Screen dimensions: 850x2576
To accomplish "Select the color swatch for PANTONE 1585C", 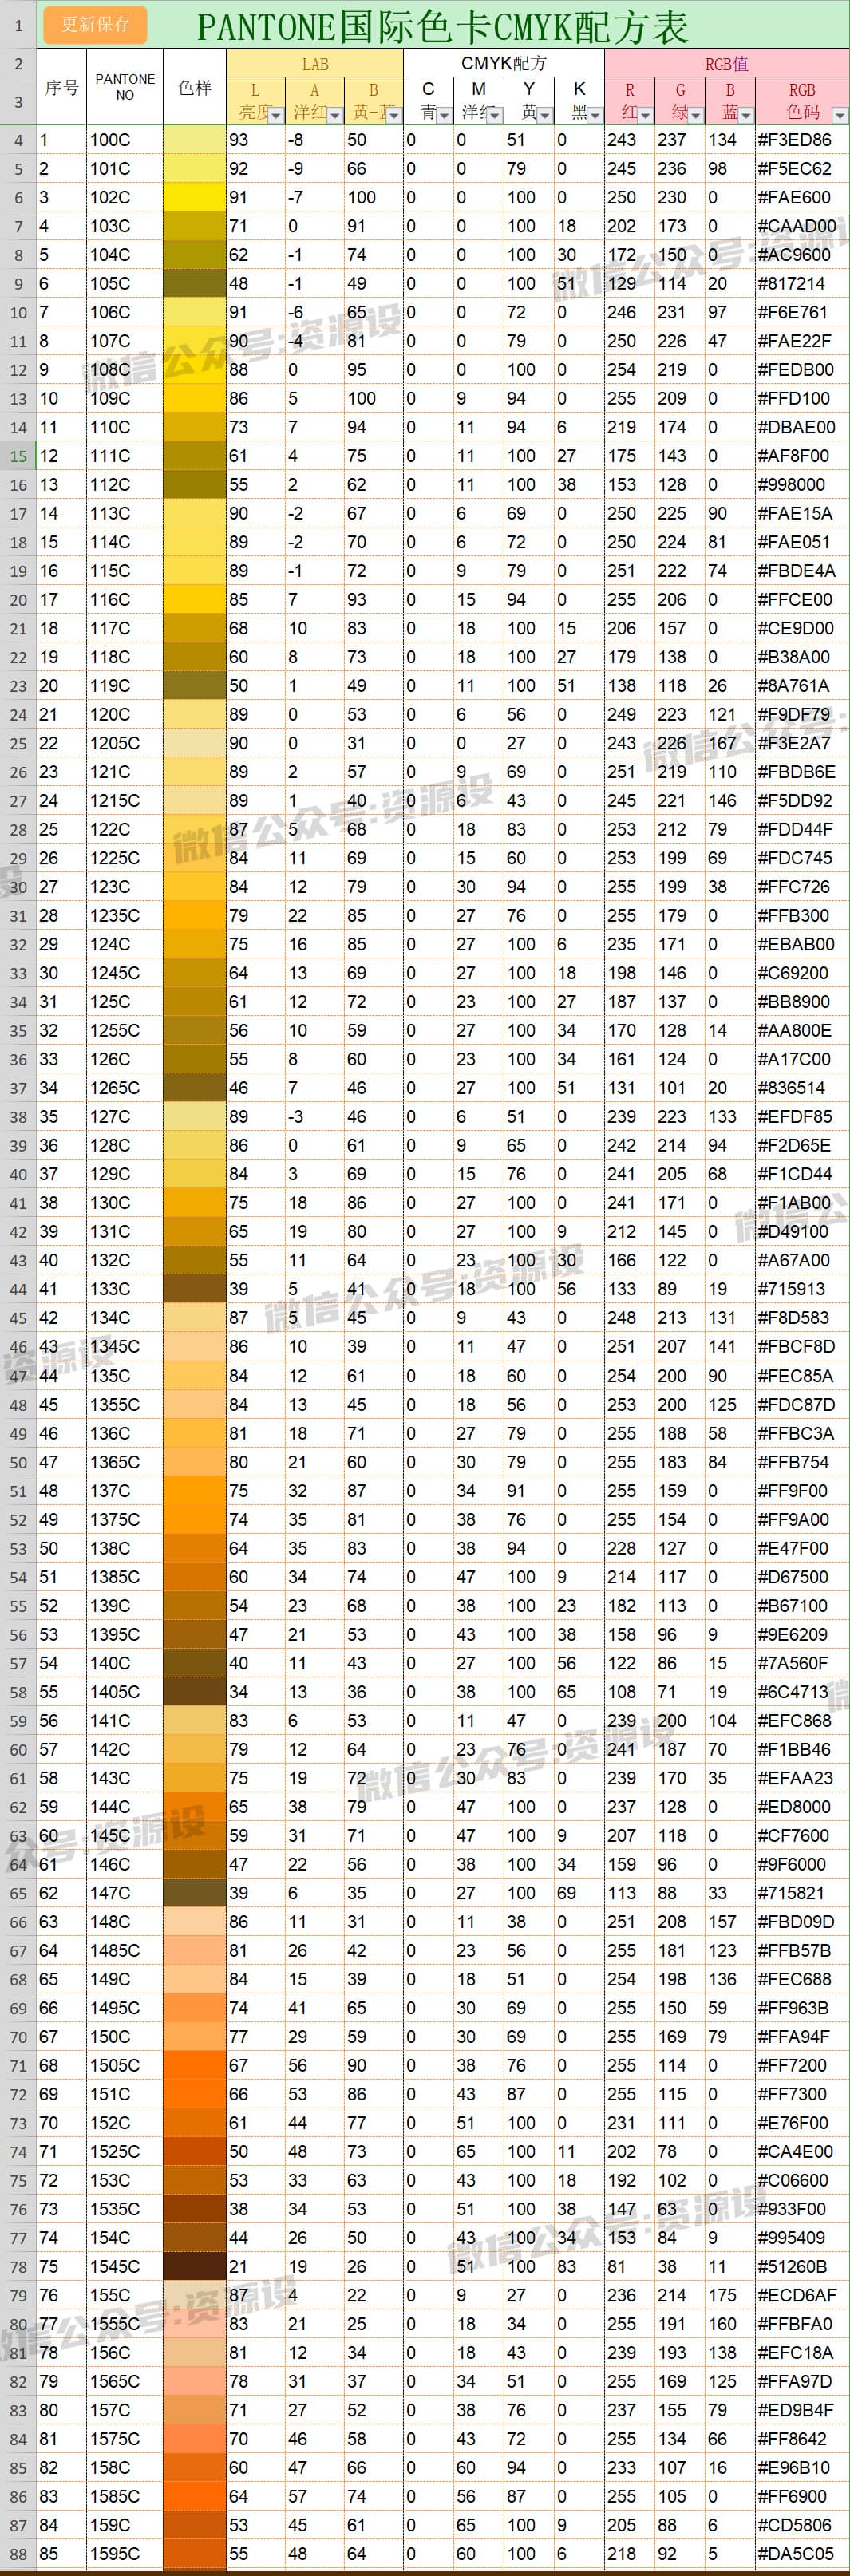I will pos(195,2496).
